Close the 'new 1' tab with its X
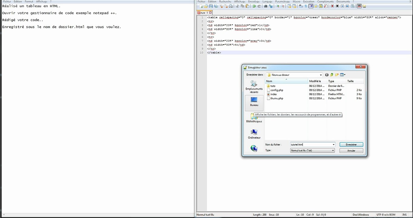Viewport: 413px width, 218px height. (210, 13)
